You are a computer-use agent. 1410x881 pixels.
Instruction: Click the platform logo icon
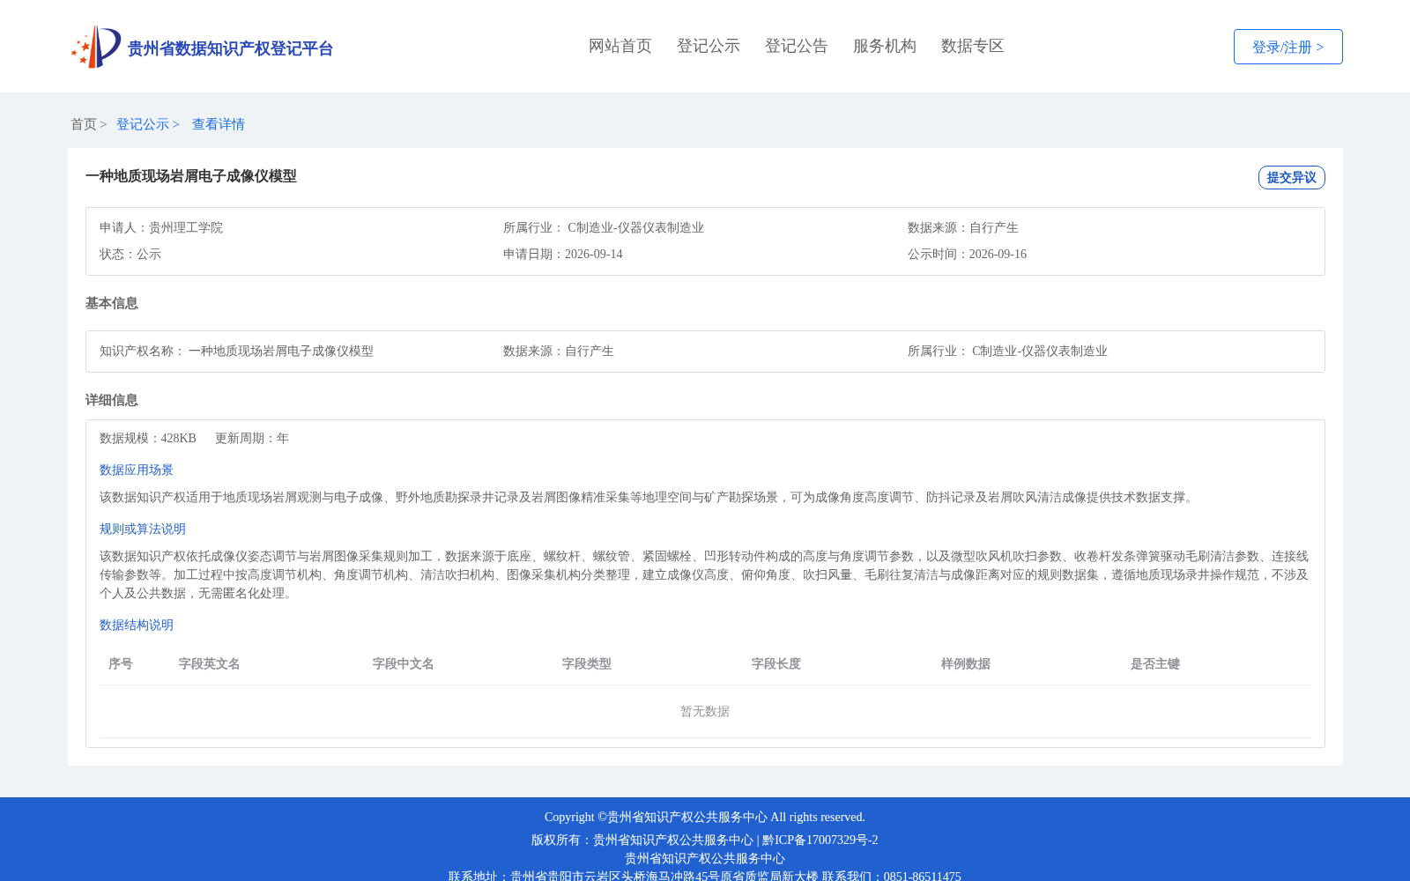(96, 47)
